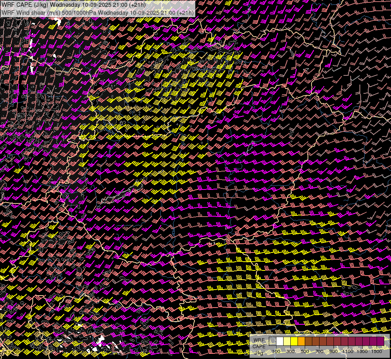The image size is (391, 359).
Task: Click the pale yellow CAPE legend swatch
Action: click(287, 341)
